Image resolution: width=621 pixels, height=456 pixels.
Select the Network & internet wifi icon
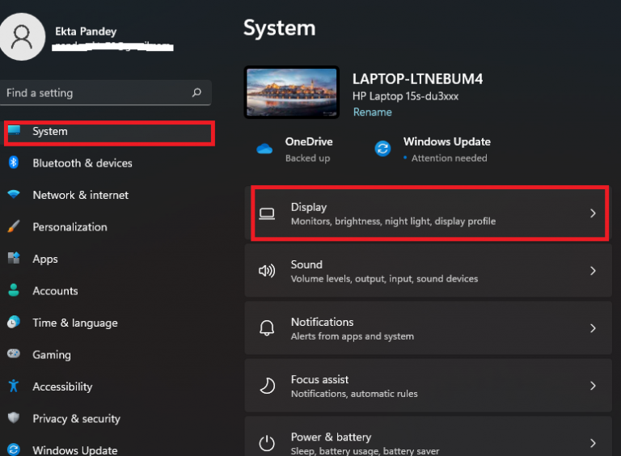pyautogui.click(x=14, y=195)
